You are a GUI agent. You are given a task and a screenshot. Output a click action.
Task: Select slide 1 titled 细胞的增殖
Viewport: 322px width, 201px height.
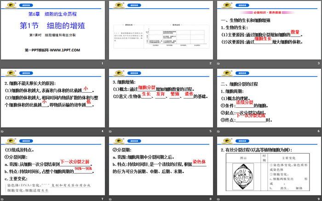pos(53,30)
